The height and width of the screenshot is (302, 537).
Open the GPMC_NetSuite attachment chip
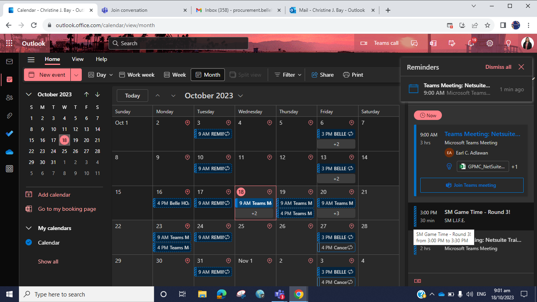tap(483, 166)
